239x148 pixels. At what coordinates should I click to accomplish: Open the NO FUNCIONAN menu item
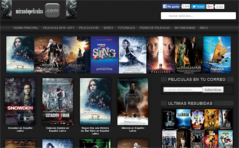tap(185, 28)
